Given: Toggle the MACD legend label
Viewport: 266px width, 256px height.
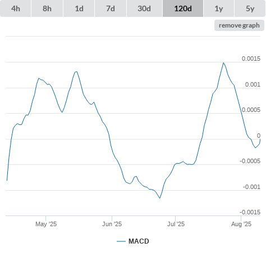Looking at the screenshot, I should tap(139, 241).
